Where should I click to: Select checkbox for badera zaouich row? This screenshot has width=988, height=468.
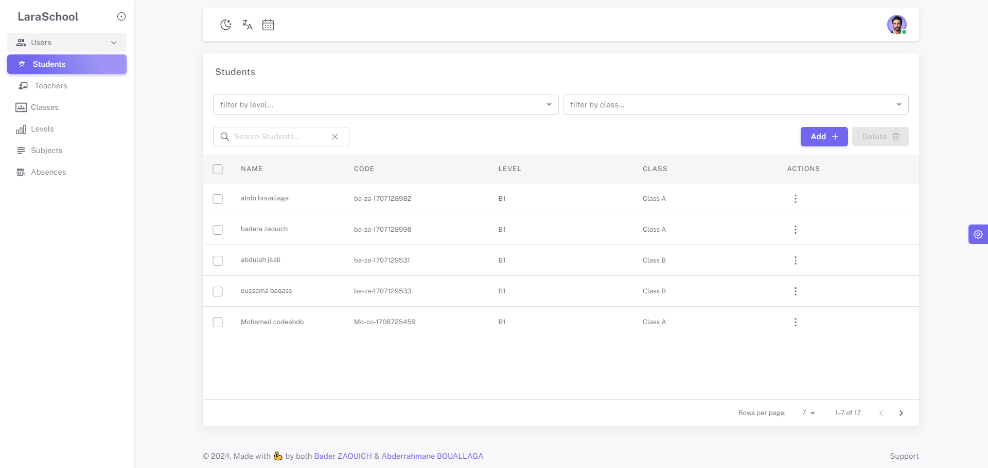(218, 230)
